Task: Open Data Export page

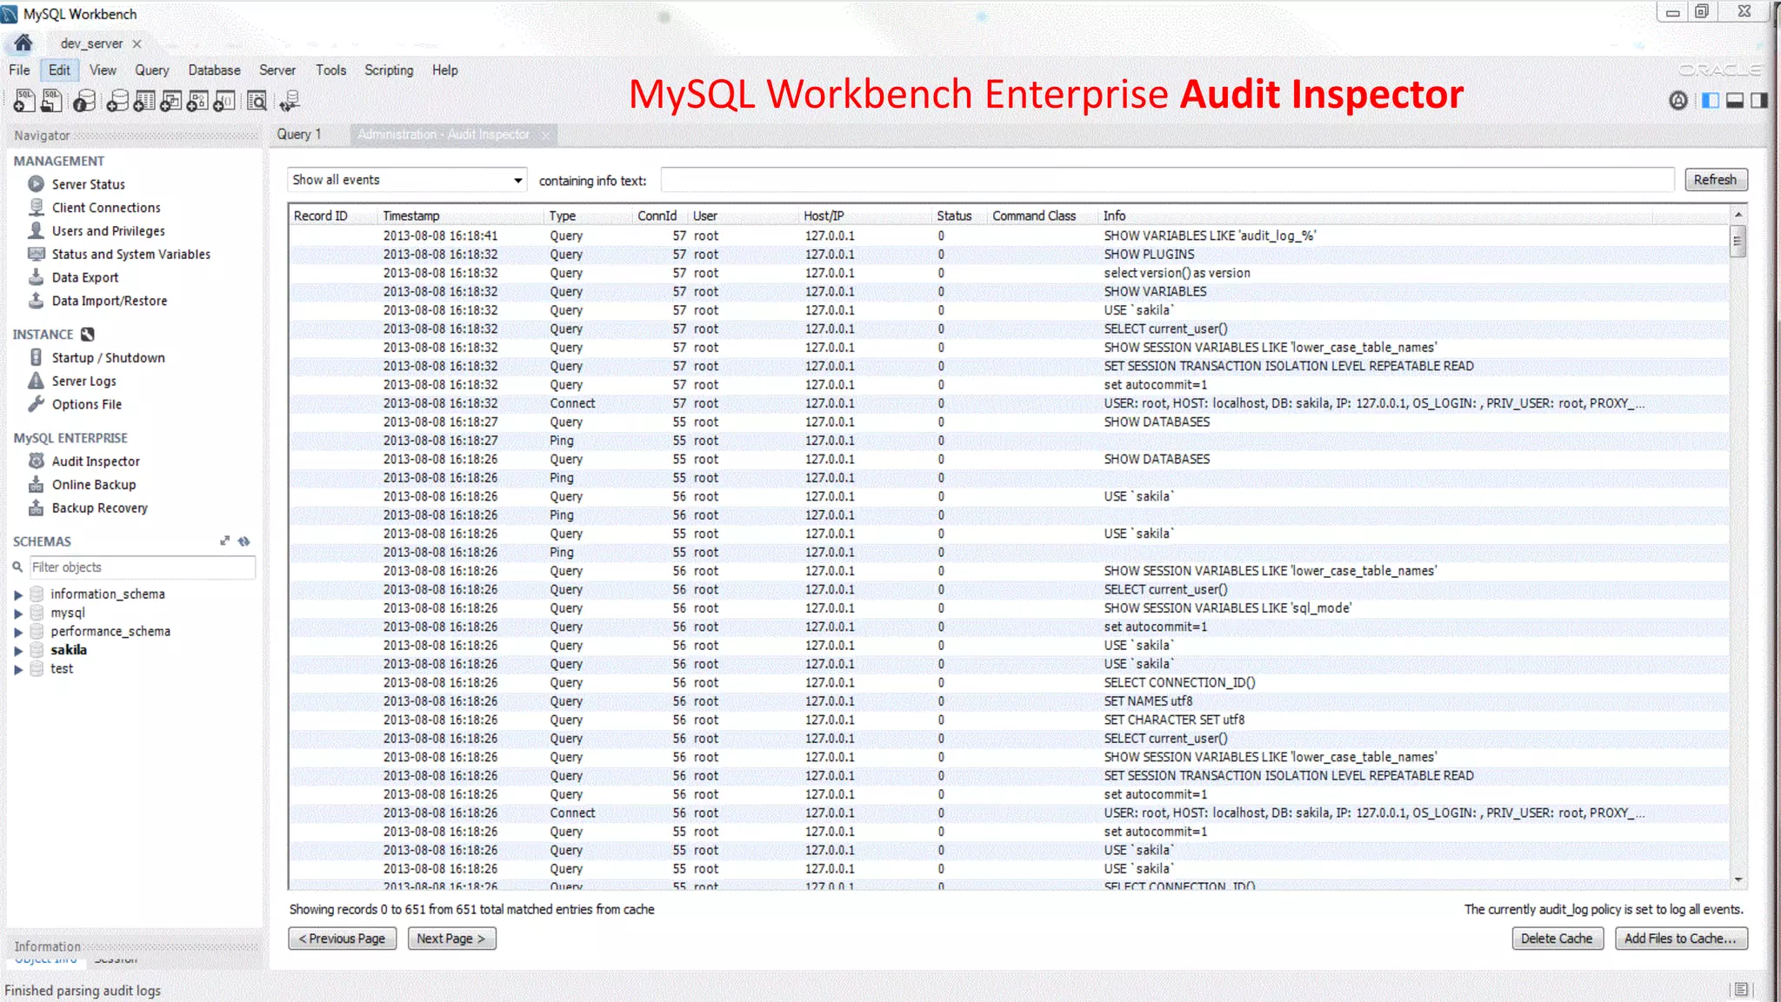Action: [84, 278]
